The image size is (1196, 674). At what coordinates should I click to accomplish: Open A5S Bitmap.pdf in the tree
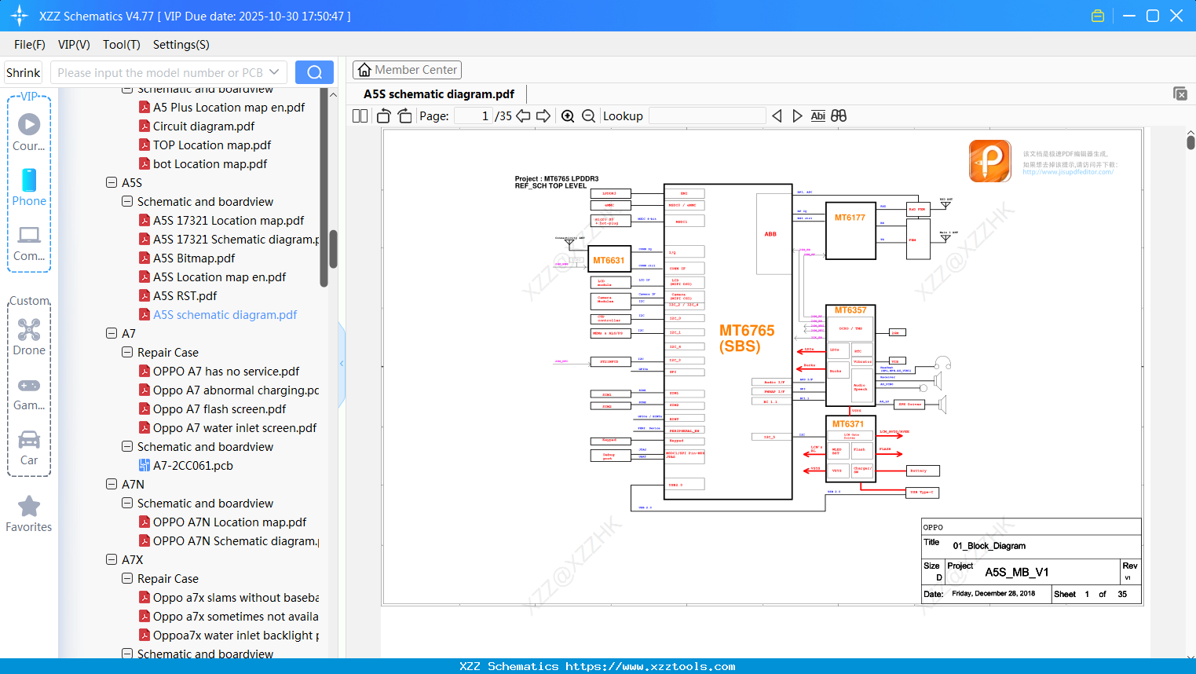(194, 258)
